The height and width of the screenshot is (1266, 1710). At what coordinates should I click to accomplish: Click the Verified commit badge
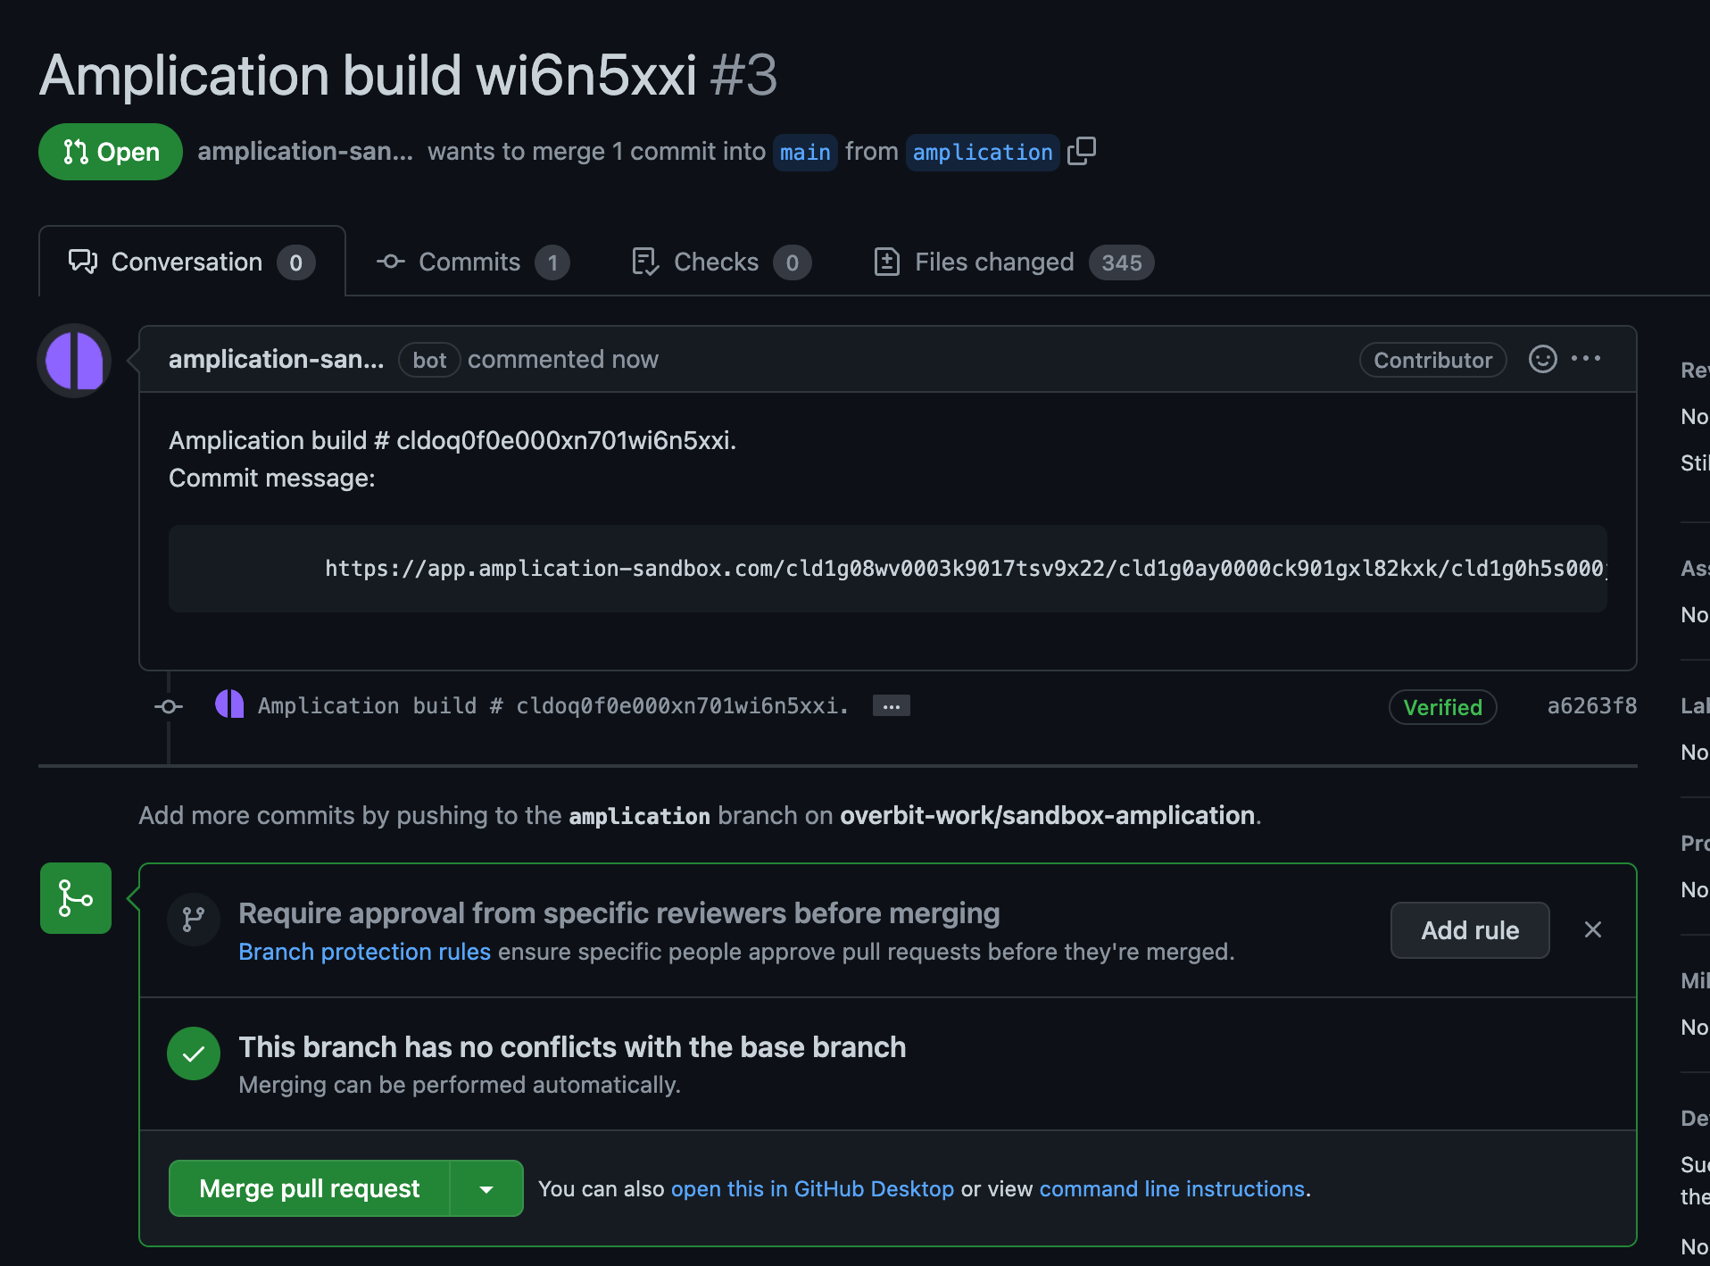pyautogui.click(x=1442, y=707)
